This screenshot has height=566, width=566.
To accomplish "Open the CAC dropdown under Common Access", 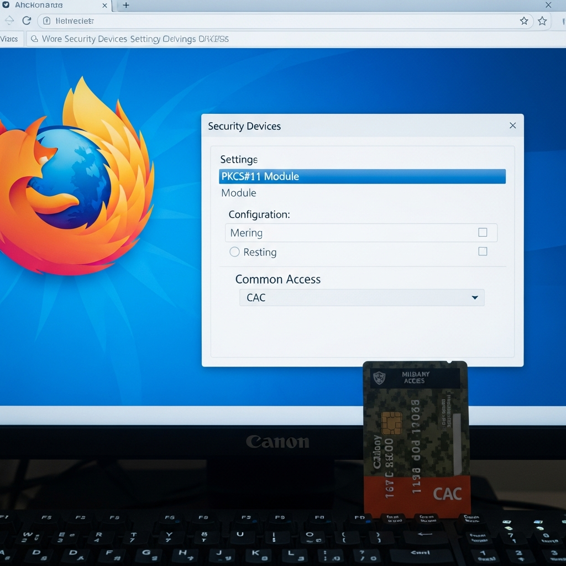I will point(361,297).
